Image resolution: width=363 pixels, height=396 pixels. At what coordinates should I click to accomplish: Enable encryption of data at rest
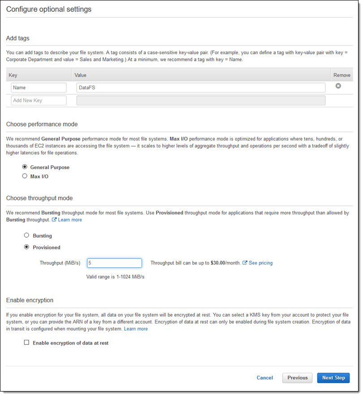coord(26,343)
